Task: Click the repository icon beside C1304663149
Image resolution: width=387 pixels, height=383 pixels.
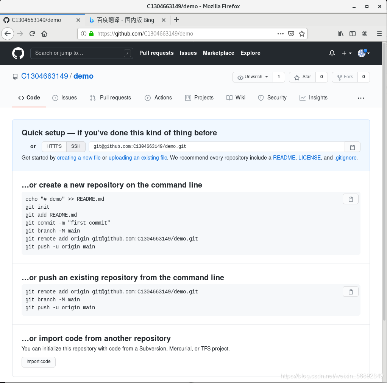Action: click(15, 77)
